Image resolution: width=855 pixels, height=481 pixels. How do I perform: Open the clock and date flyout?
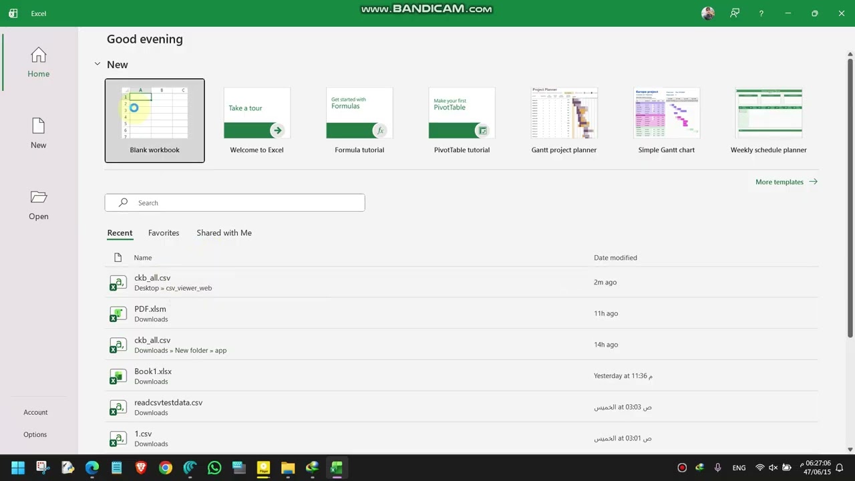click(816, 468)
